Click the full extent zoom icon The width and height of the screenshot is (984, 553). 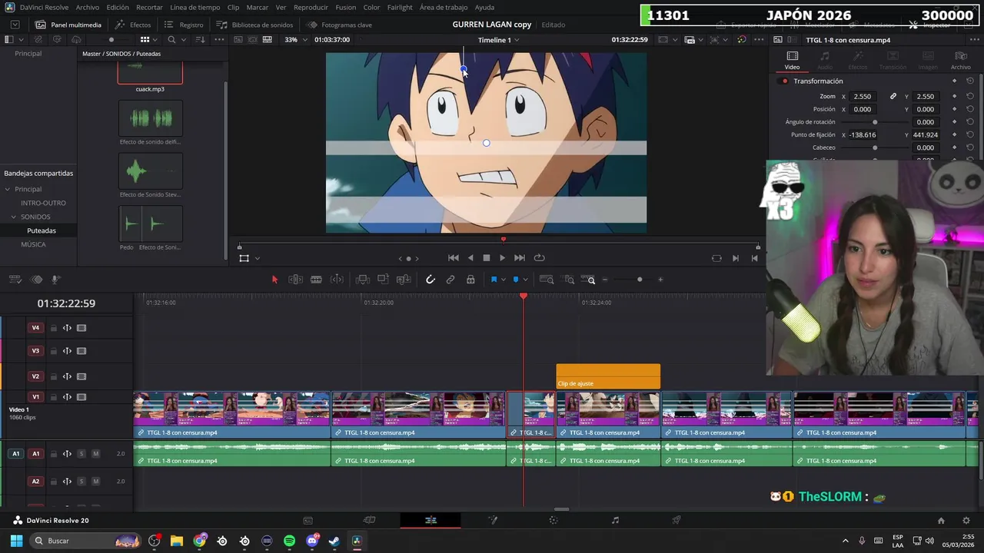click(x=547, y=280)
